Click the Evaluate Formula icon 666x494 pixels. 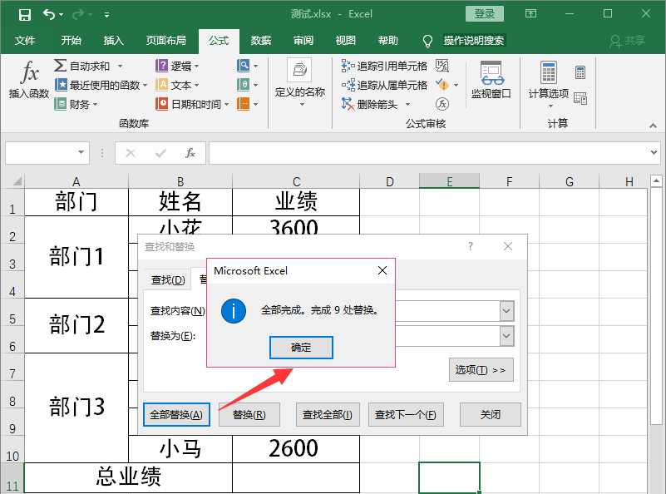(x=442, y=104)
